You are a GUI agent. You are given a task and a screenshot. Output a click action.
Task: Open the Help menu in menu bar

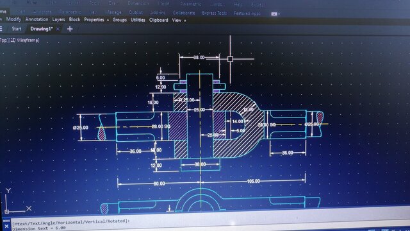point(238,4)
